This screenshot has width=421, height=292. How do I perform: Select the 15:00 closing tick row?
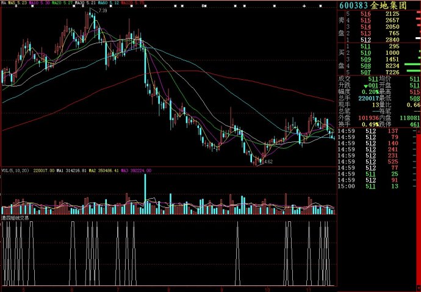click(x=376, y=186)
